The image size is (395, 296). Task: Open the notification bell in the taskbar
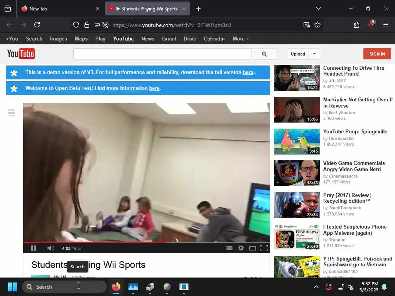click(x=385, y=287)
